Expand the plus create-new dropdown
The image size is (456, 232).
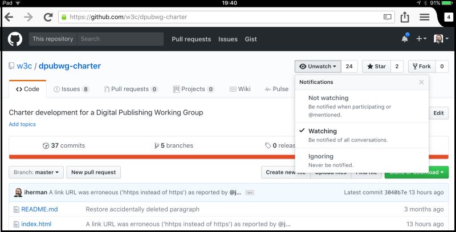pos(421,39)
